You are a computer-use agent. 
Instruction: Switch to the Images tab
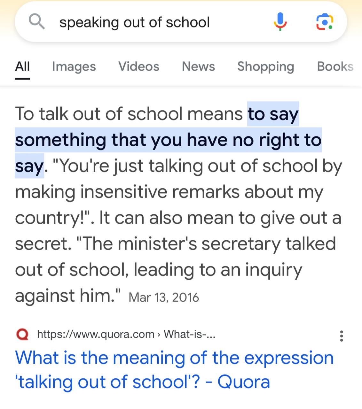coord(74,66)
